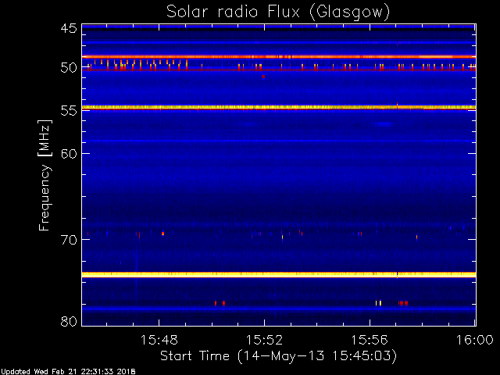The image size is (500, 375).
Task: Click the 80 MHz frequency tick label
Action: pos(69,321)
